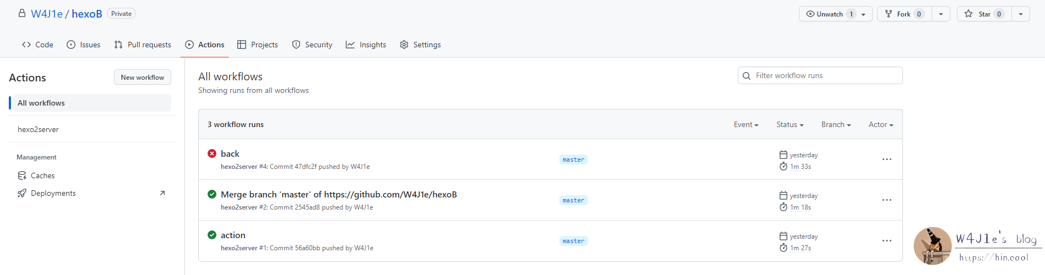
Task: Focus the Filter workflow runs field
Action: tap(820, 75)
